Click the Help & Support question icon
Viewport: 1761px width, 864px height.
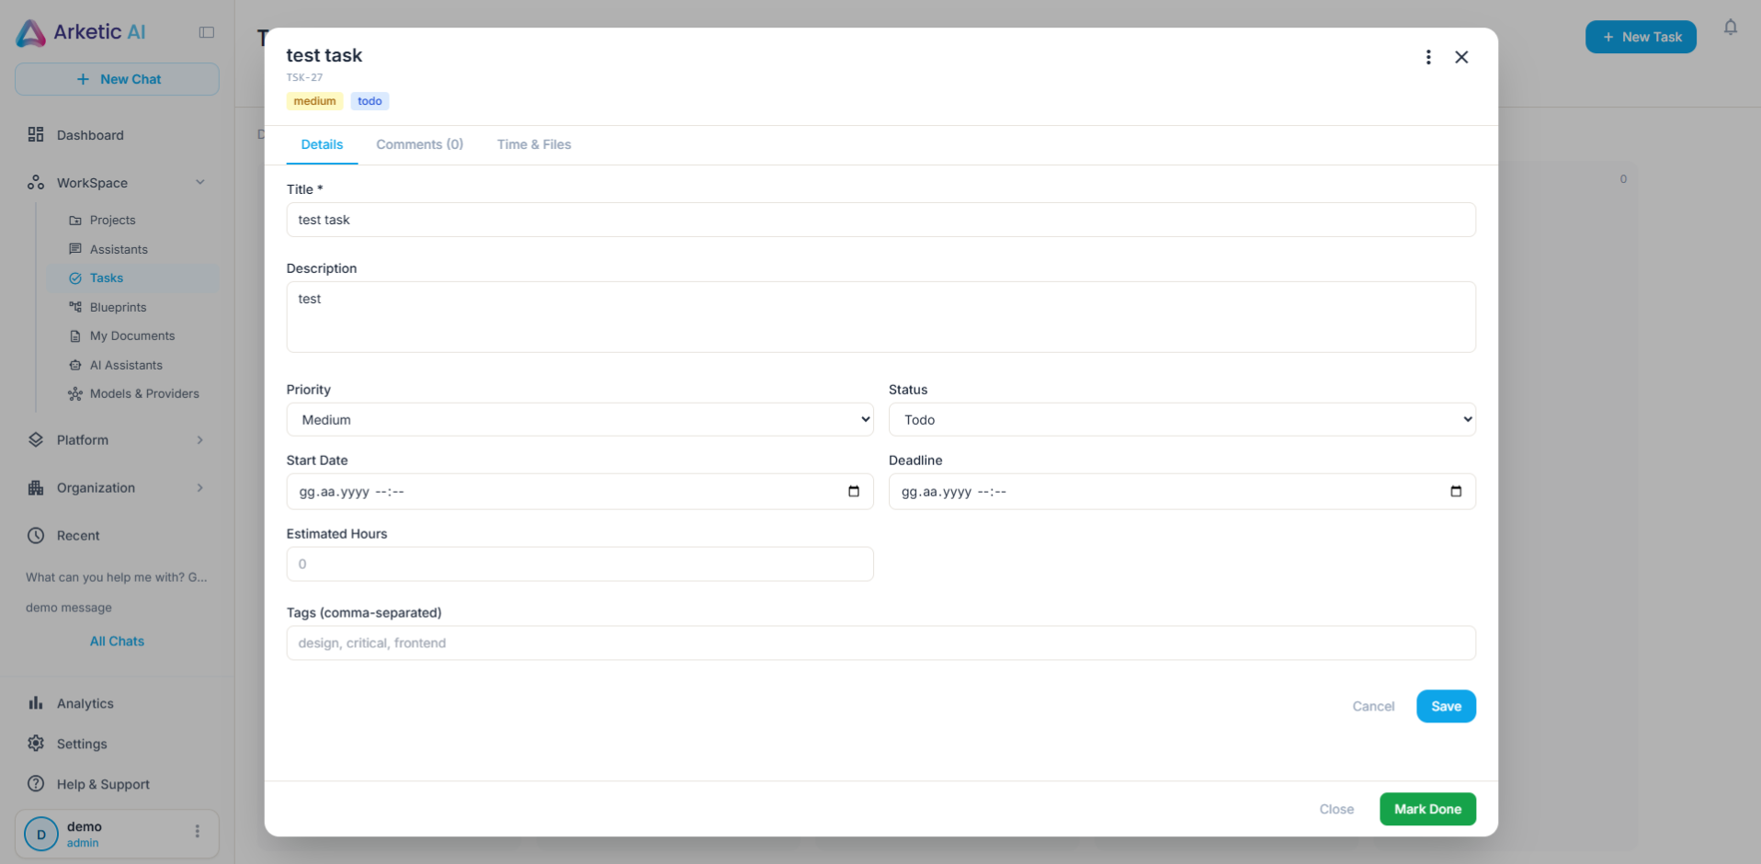coord(36,784)
